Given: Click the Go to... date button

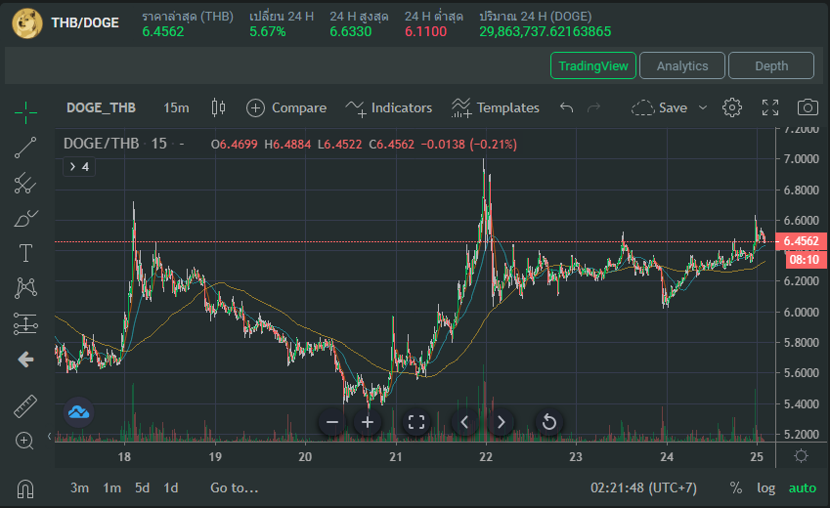Looking at the screenshot, I should (234, 487).
